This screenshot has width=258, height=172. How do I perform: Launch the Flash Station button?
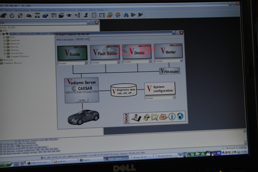(x=105, y=52)
